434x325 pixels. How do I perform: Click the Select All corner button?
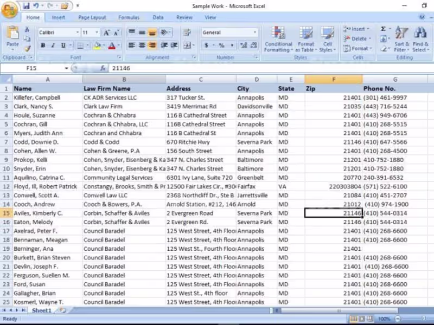(x=6, y=79)
